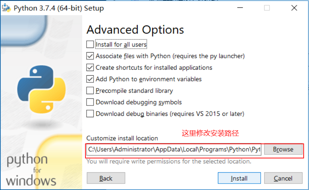Screen dimensions: 309x190
Task: Disable Create shortcuts for installed applications
Action: 90,67
